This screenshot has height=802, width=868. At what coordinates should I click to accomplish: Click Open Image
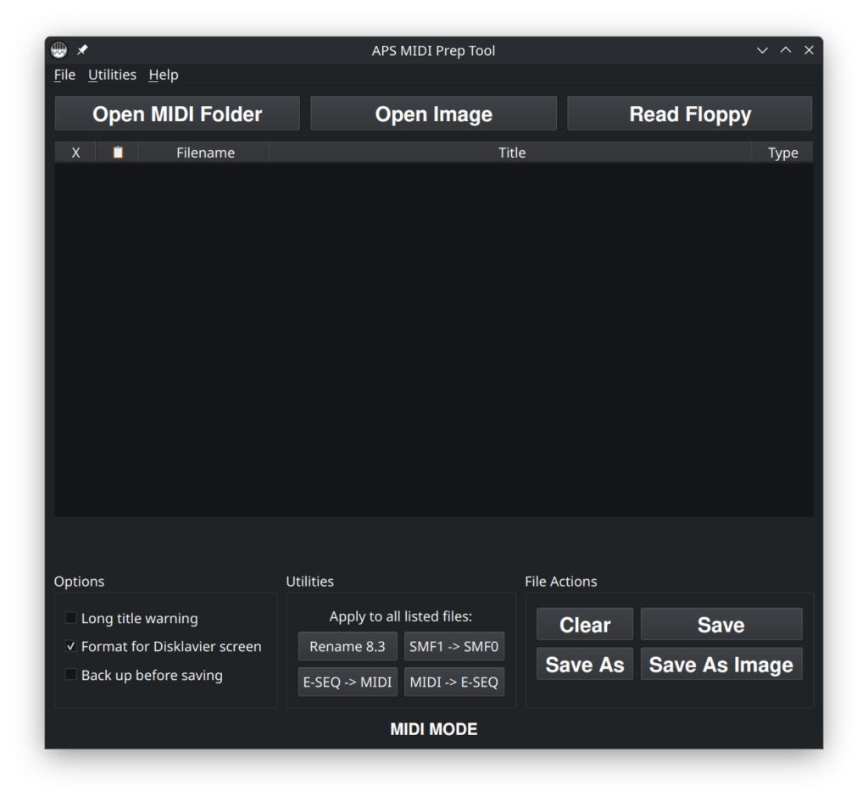point(433,113)
